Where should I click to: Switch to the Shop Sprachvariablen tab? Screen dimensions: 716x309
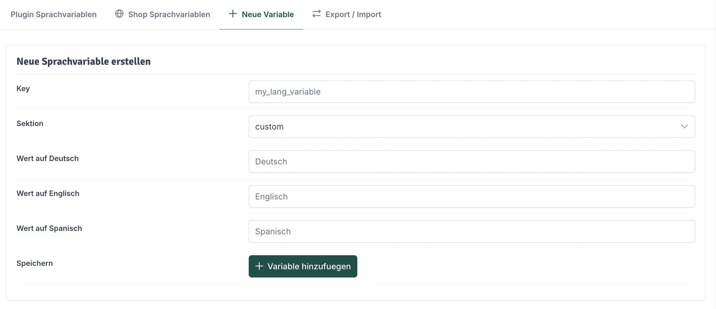[169, 14]
